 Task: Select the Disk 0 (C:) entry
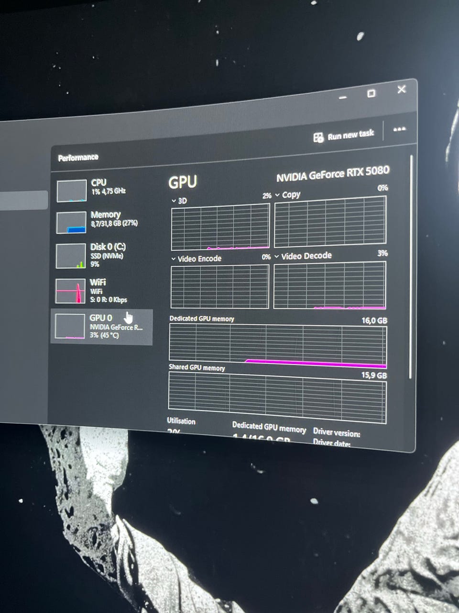pyautogui.click(x=102, y=255)
